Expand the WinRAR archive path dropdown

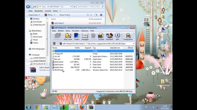pyautogui.click(x=134, y=44)
